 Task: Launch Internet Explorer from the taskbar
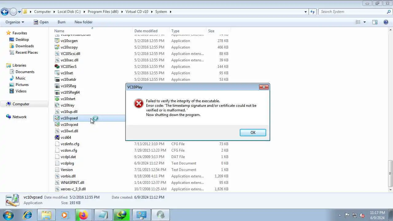pos(28,215)
